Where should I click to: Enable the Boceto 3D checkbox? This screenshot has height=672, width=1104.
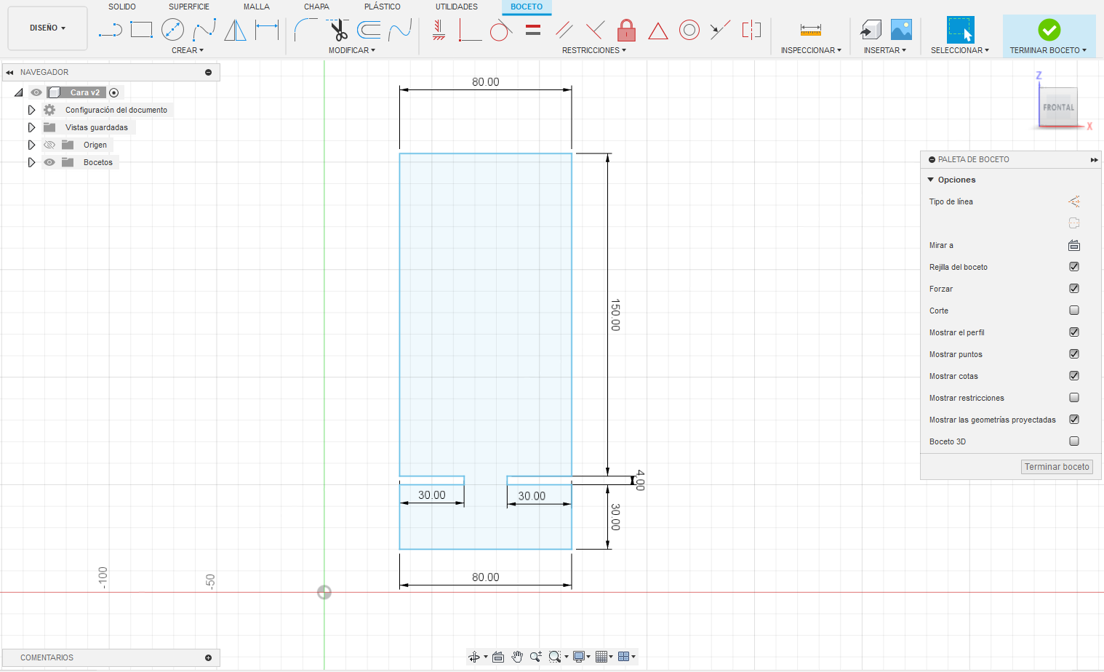(x=1074, y=441)
